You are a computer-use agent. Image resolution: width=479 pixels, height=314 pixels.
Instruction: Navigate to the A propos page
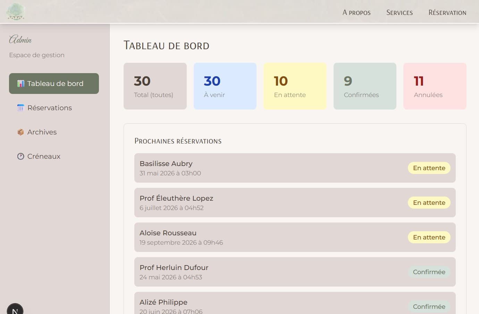click(x=356, y=12)
